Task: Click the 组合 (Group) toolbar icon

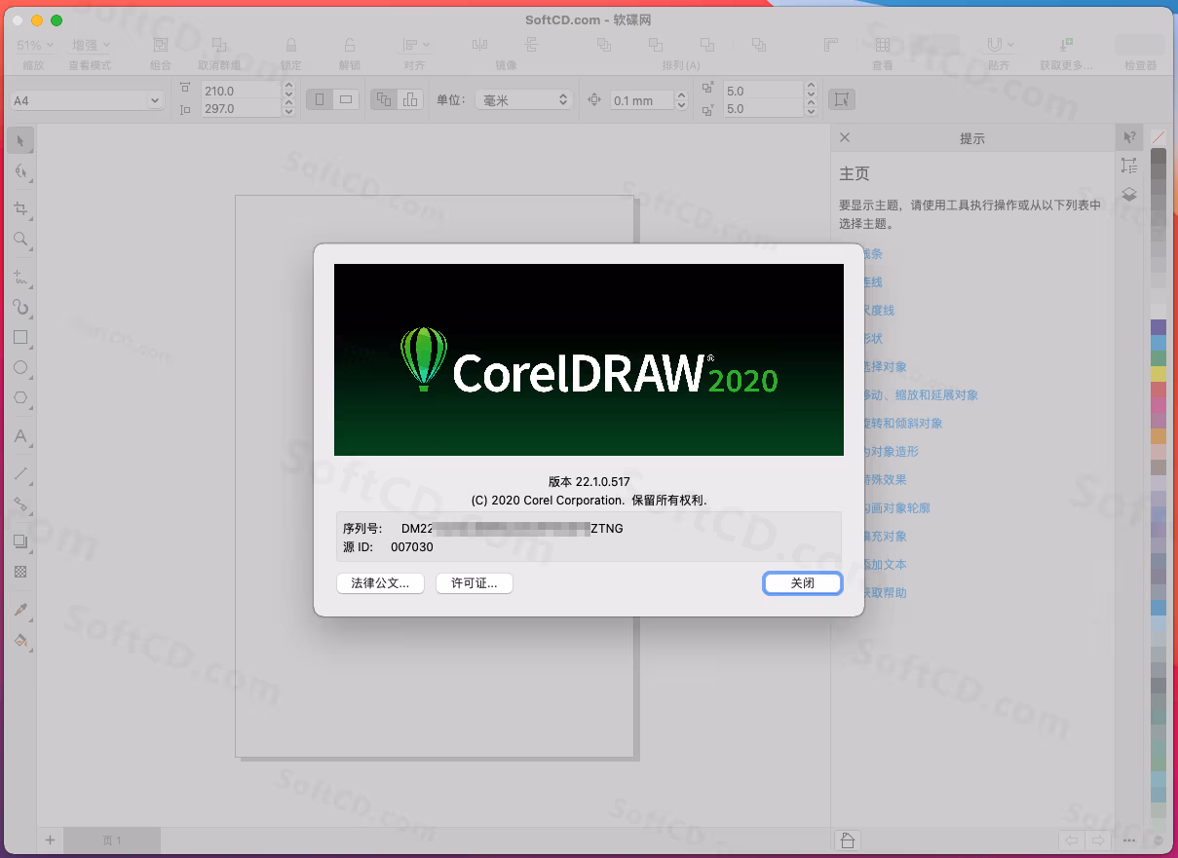Action: [161, 45]
